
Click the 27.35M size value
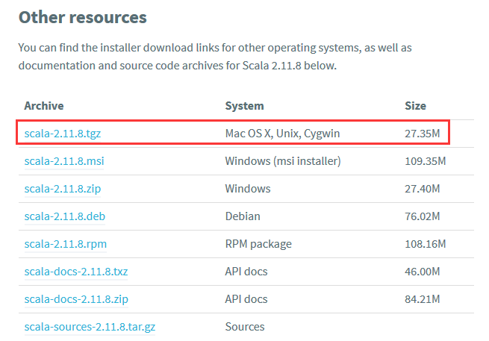423,134
